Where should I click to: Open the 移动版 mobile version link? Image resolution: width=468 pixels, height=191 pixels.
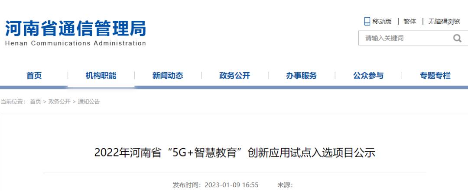(x=382, y=22)
